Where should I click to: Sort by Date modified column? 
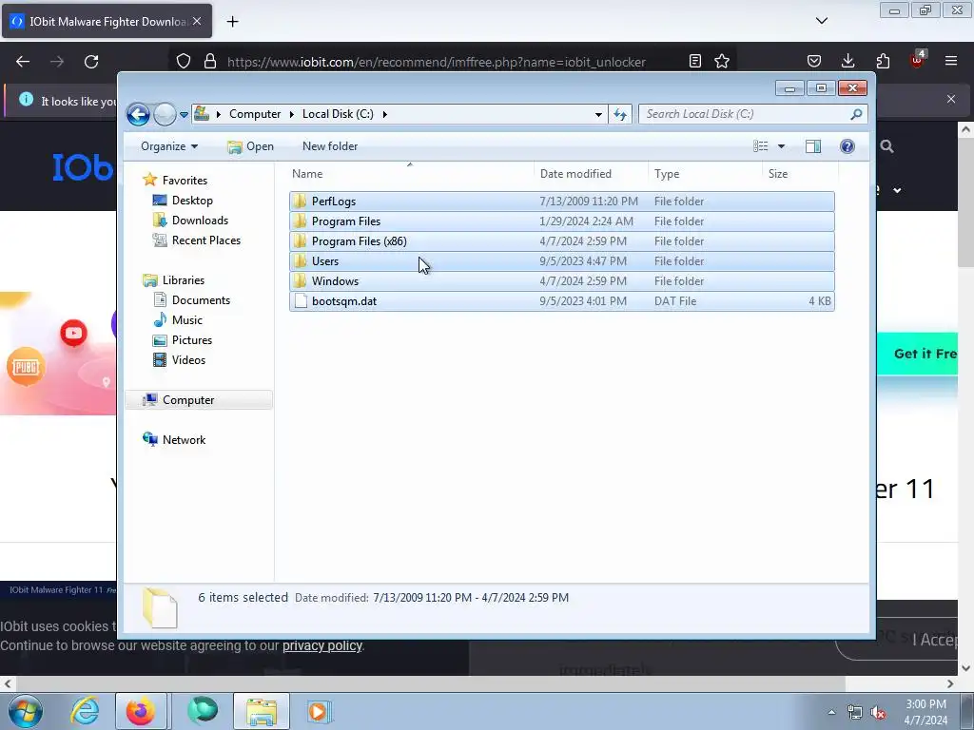pyautogui.click(x=591, y=174)
